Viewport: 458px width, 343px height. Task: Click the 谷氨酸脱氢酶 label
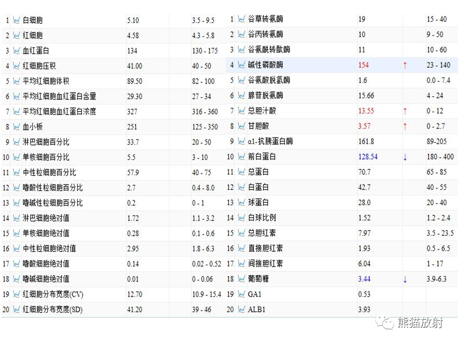point(269,80)
